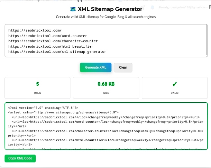Click the green valid checkmark
Screen dimensions: 211x168
coord(175,84)
